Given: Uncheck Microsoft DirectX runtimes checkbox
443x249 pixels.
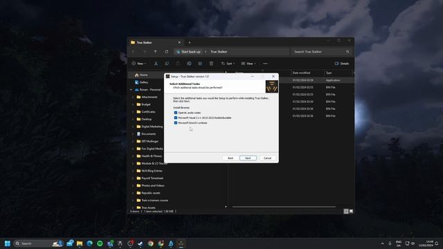Looking at the screenshot, I should (176, 123).
